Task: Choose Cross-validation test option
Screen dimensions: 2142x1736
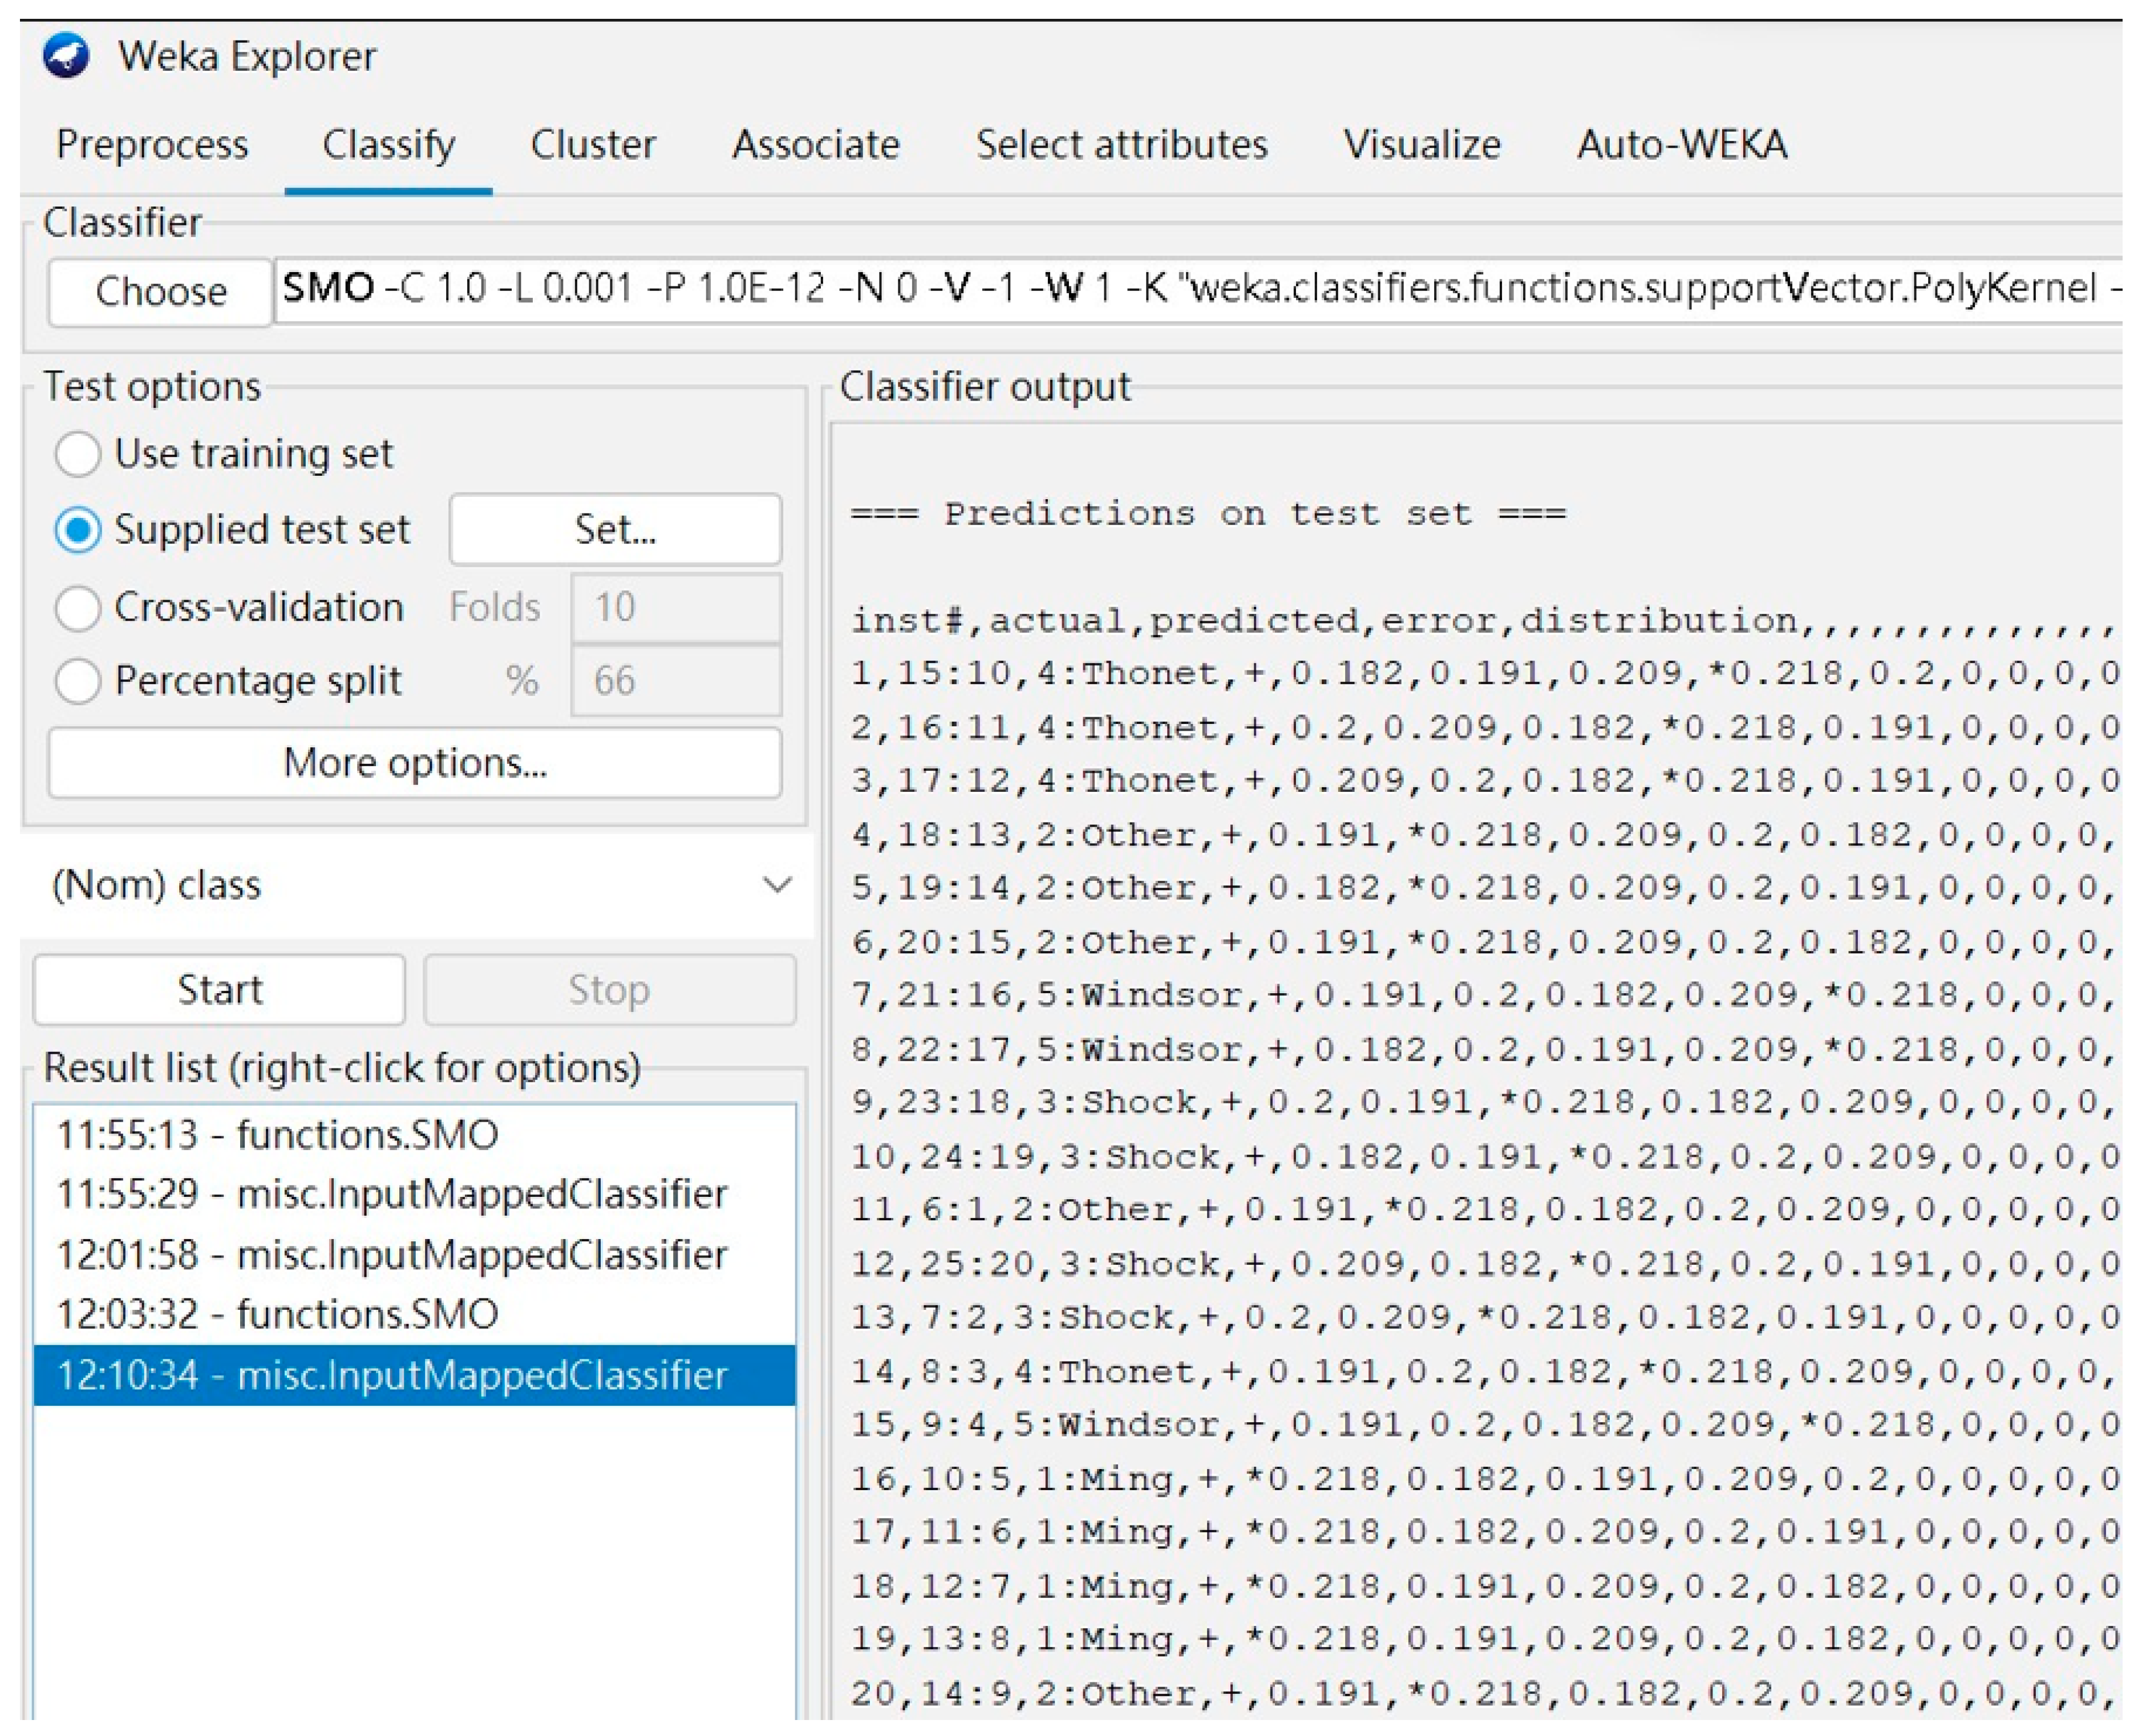Action: pos(78,609)
